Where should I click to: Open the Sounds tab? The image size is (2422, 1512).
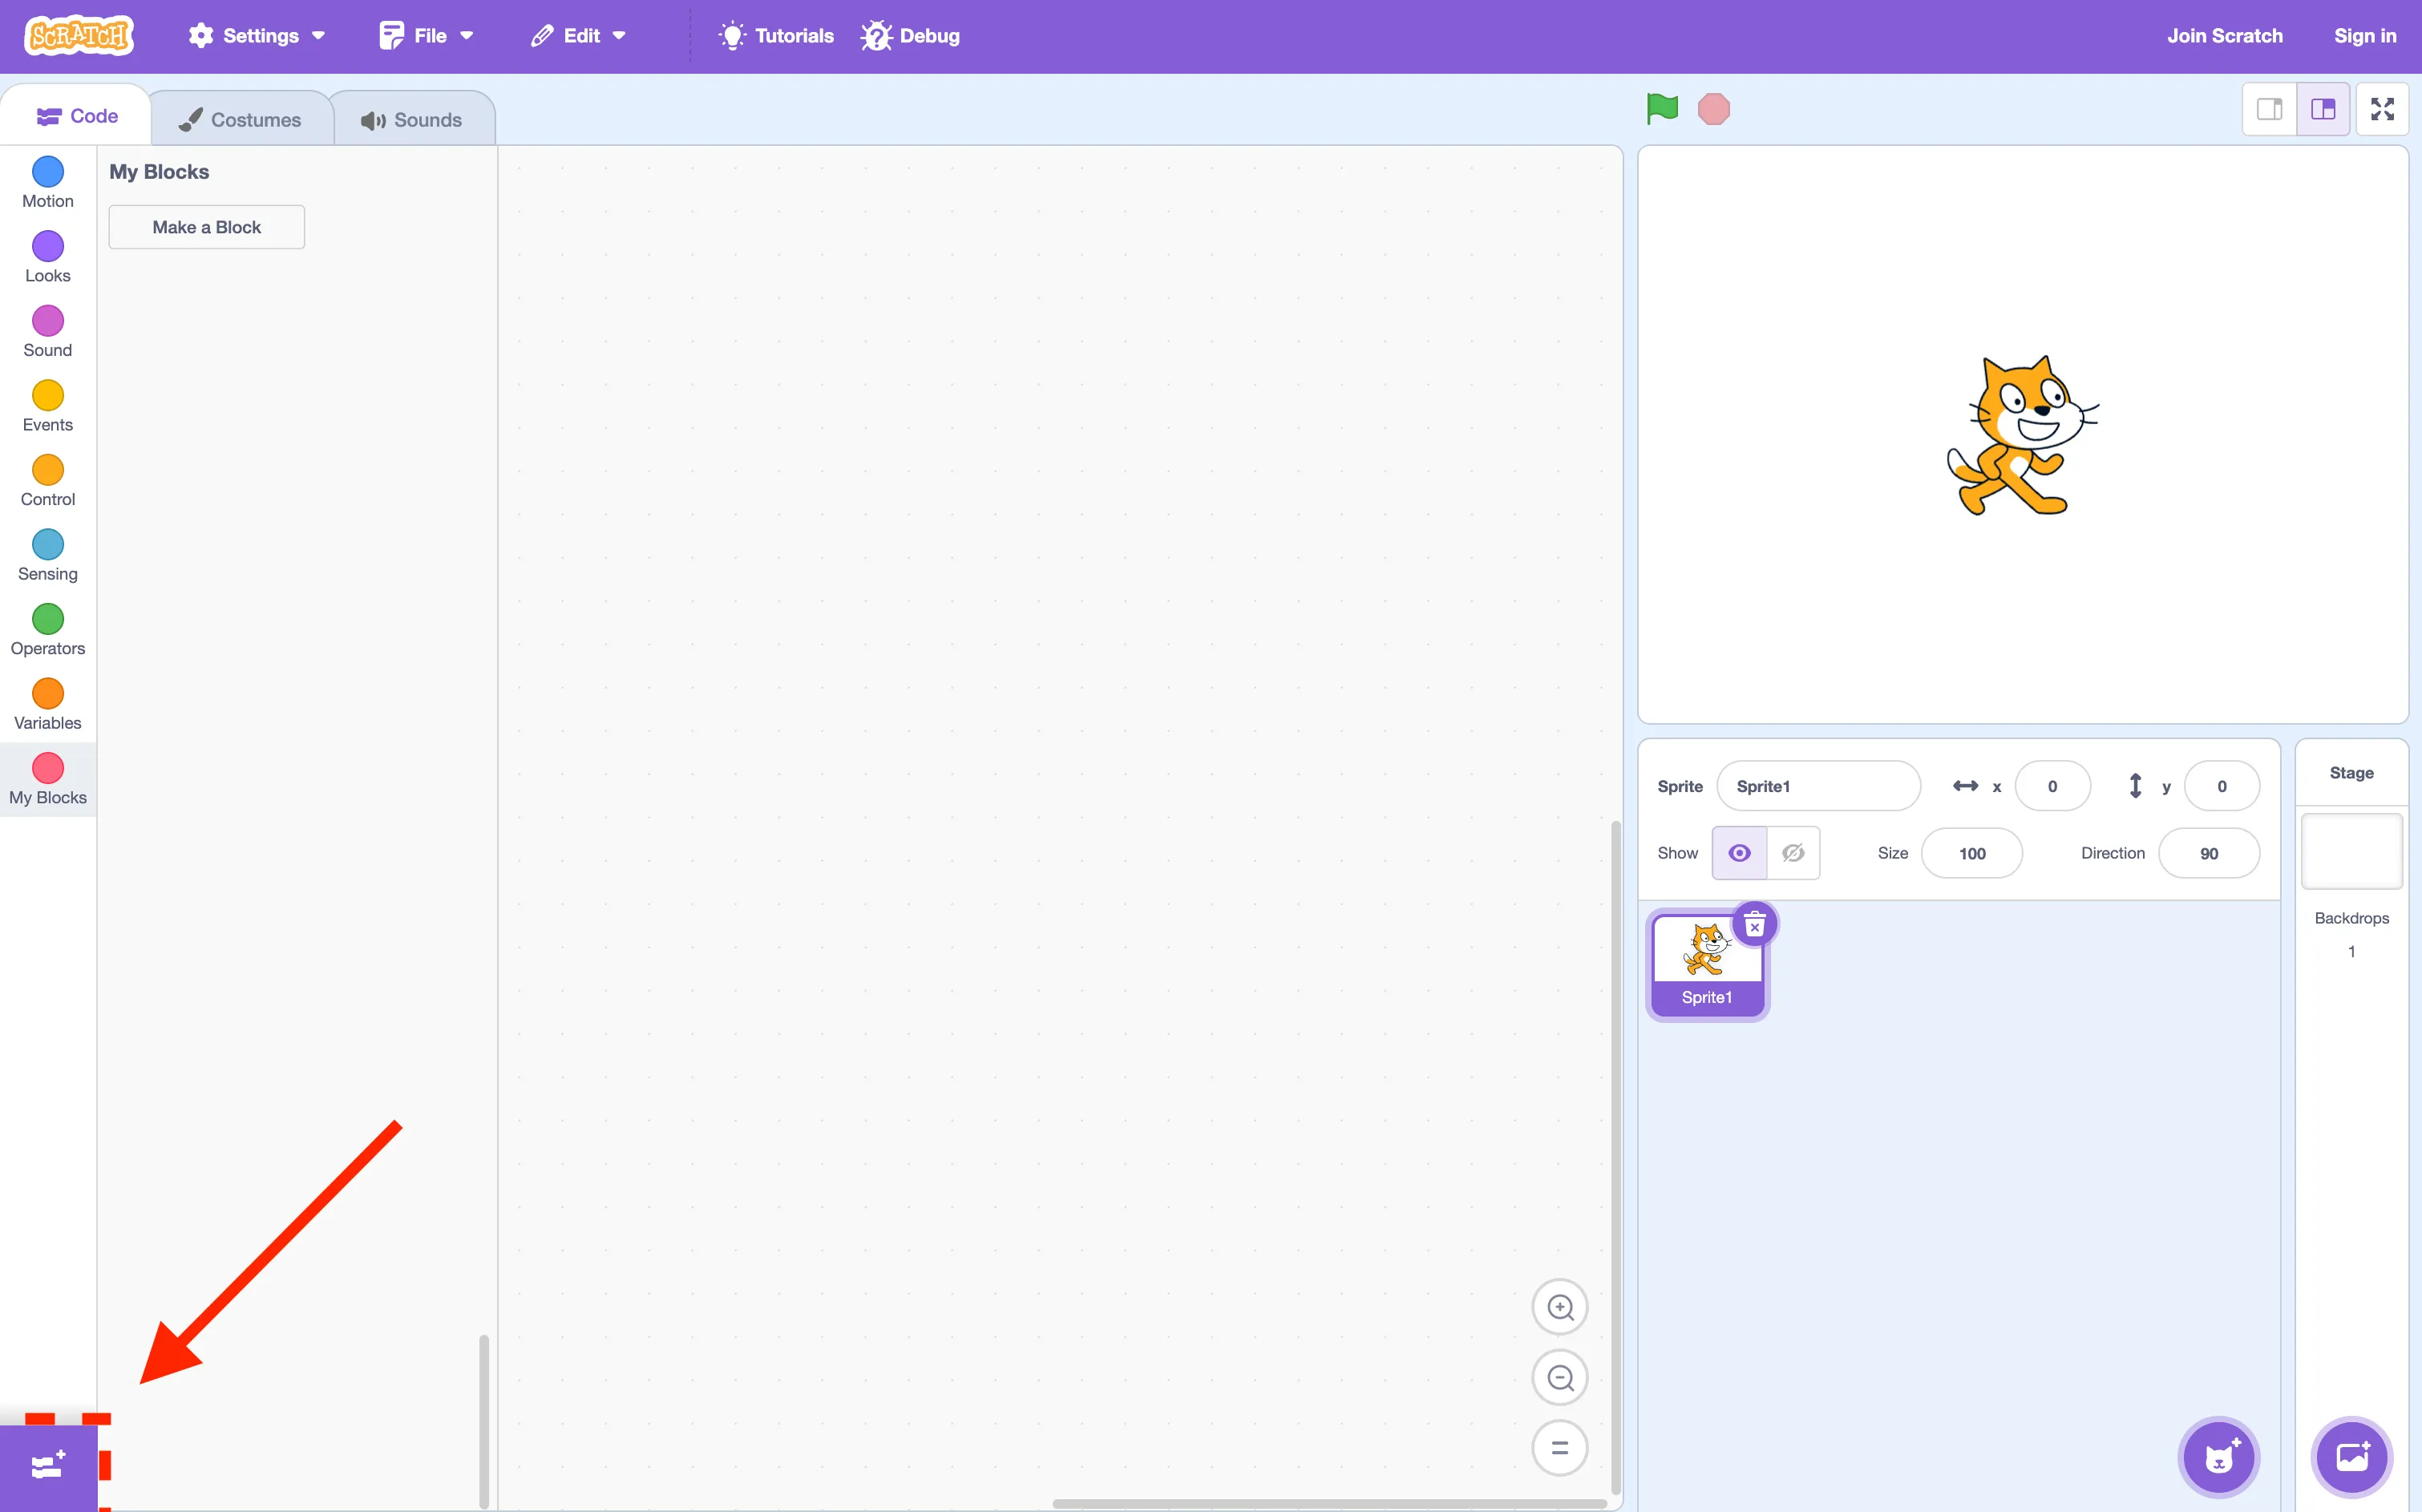point(414,117)
